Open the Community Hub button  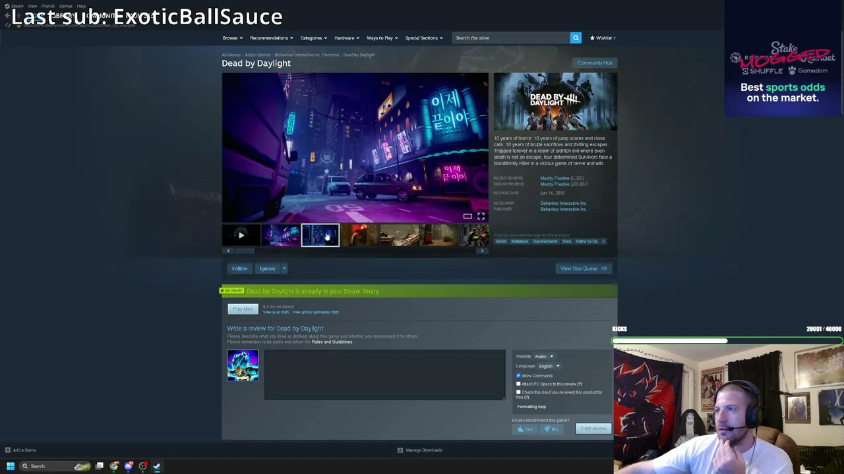click(595, 63)
